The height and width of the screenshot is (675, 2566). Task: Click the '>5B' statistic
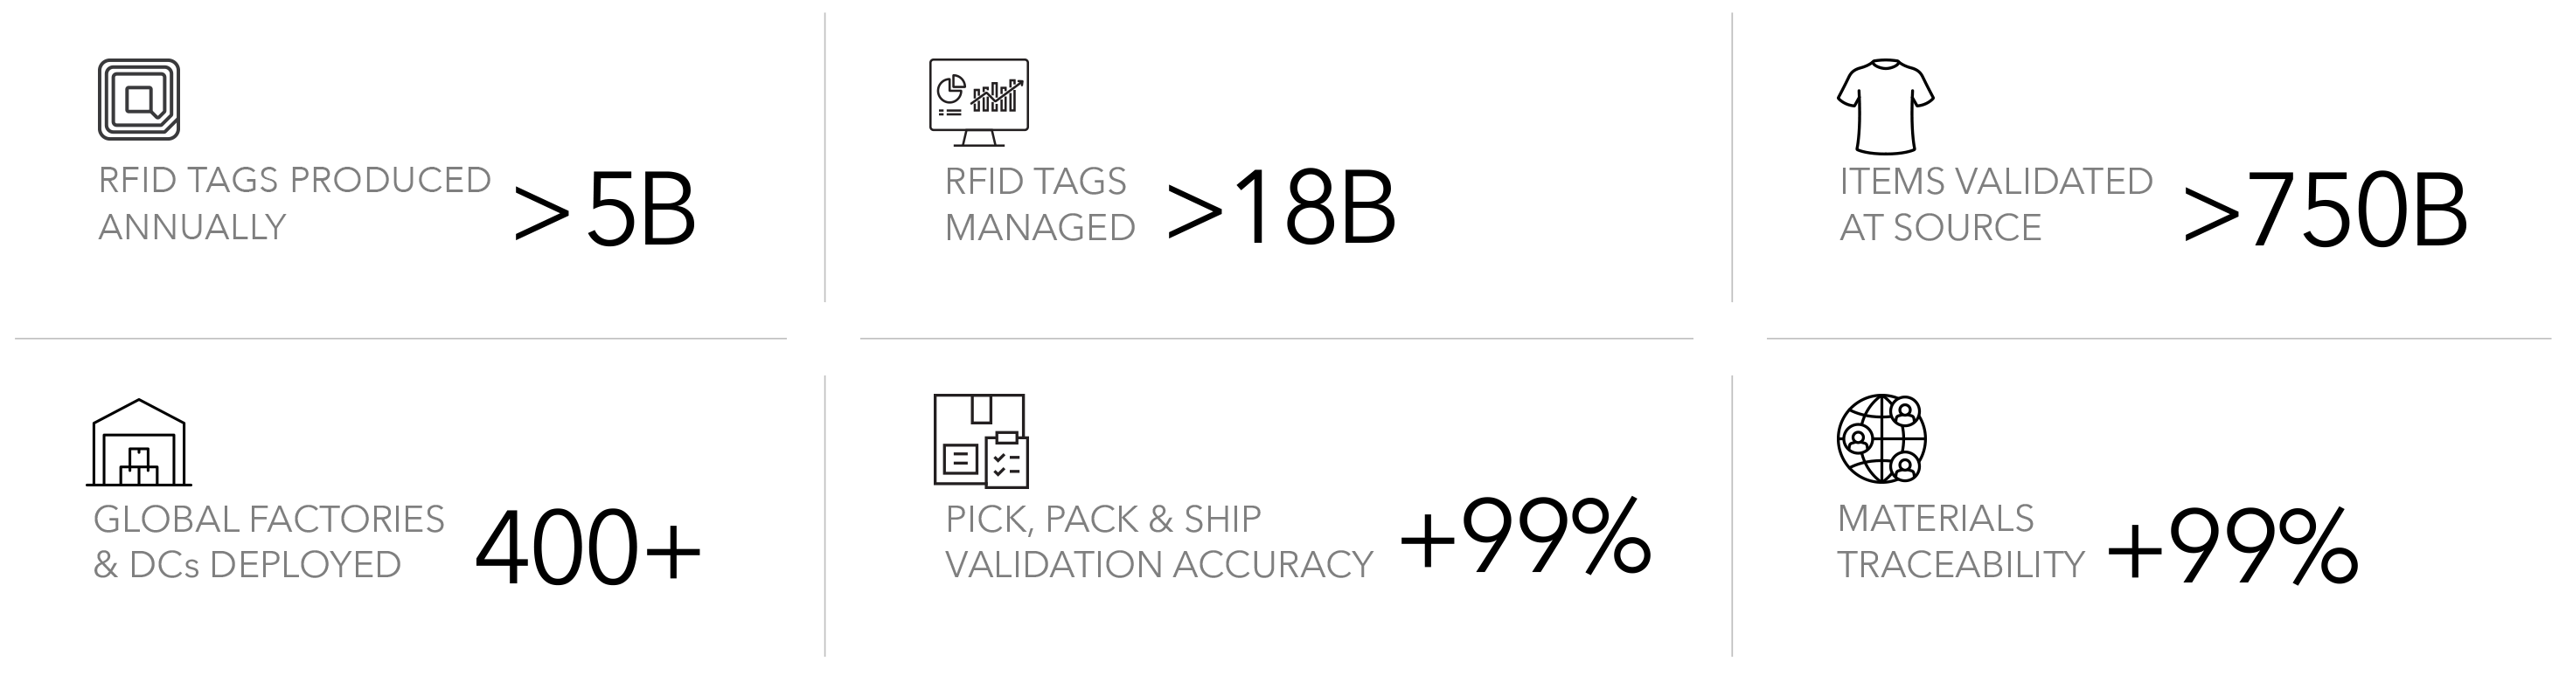pos(603,211)
